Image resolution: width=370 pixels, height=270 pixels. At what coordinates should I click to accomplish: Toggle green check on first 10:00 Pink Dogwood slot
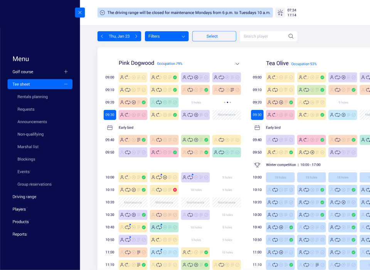click(x=144, y=177)
